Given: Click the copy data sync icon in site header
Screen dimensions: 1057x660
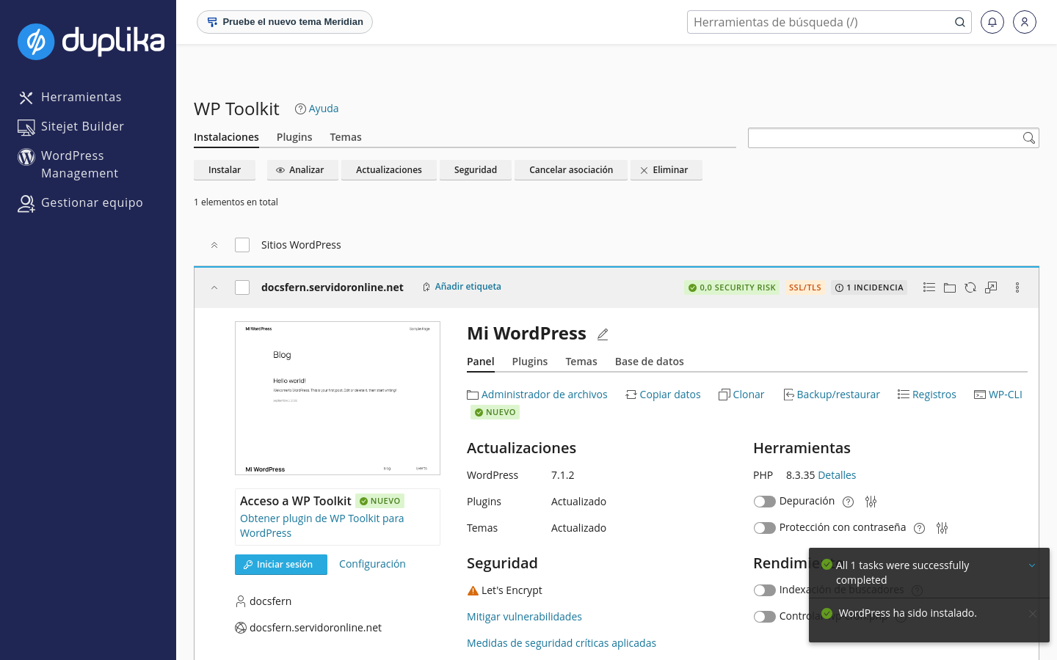Looking at the screenshot, I should (970, 287).
